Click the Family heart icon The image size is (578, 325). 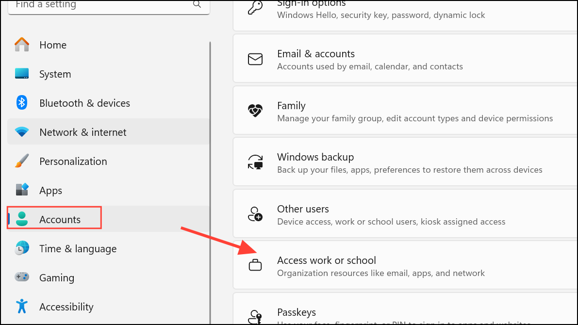coord(255,110)
